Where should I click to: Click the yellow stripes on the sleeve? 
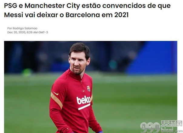click(x=56, y=101)
